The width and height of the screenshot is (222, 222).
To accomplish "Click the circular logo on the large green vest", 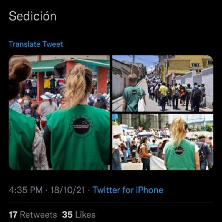I will tap(81, 126).
